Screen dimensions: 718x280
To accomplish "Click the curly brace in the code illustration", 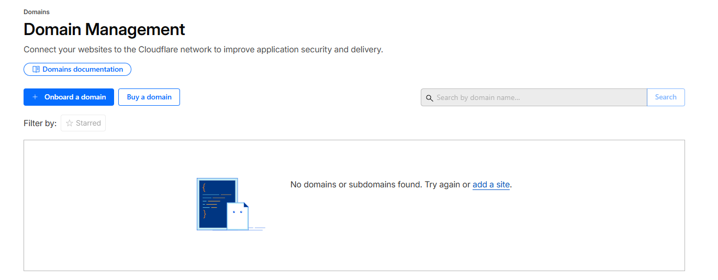I will pyautogui.click(x=204, y=186).
